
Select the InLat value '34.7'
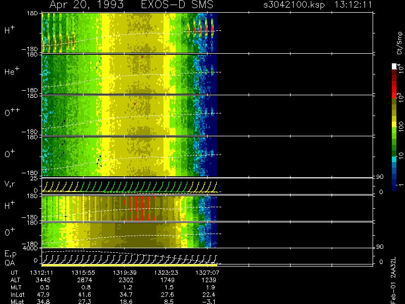point(127,295)
